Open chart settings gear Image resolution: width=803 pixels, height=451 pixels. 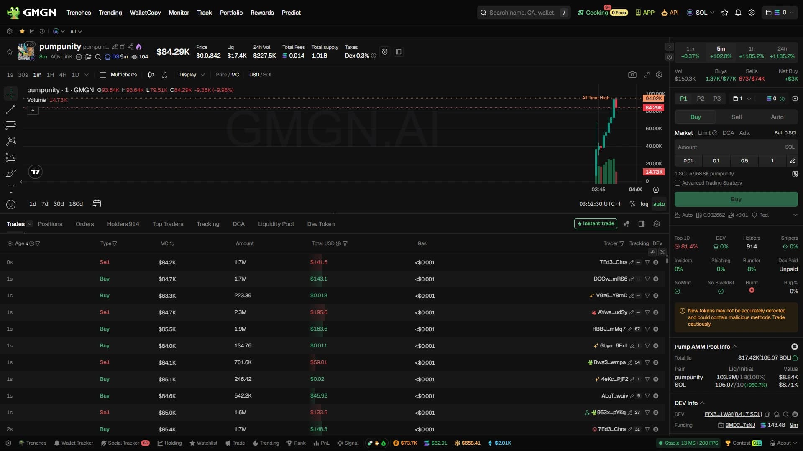[659, 75]
